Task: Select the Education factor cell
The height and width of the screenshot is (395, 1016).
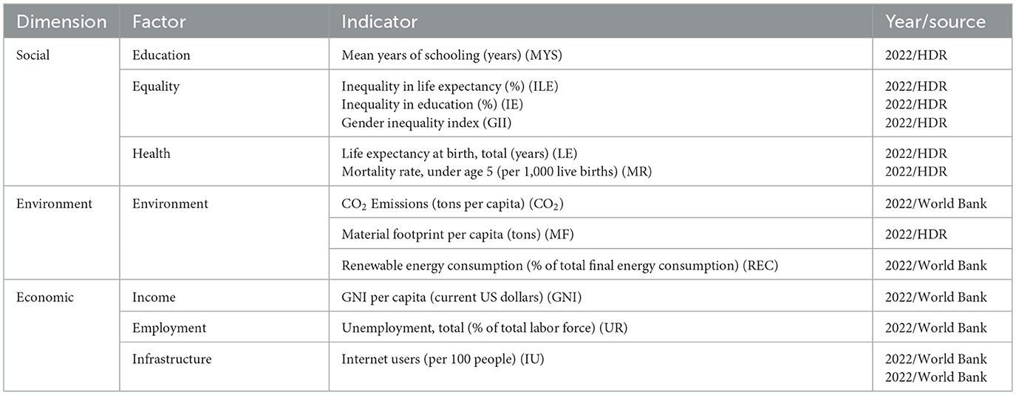Action: [161, 55]
